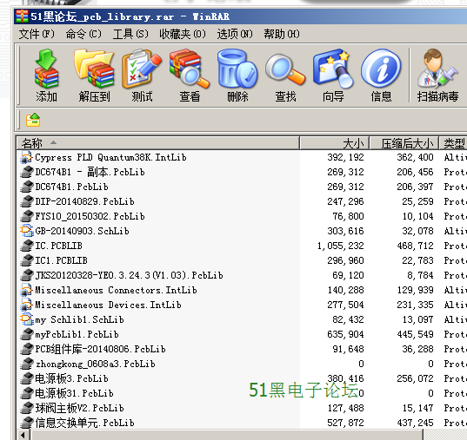Open the 收藏夹(O) menu

point(183,34)
